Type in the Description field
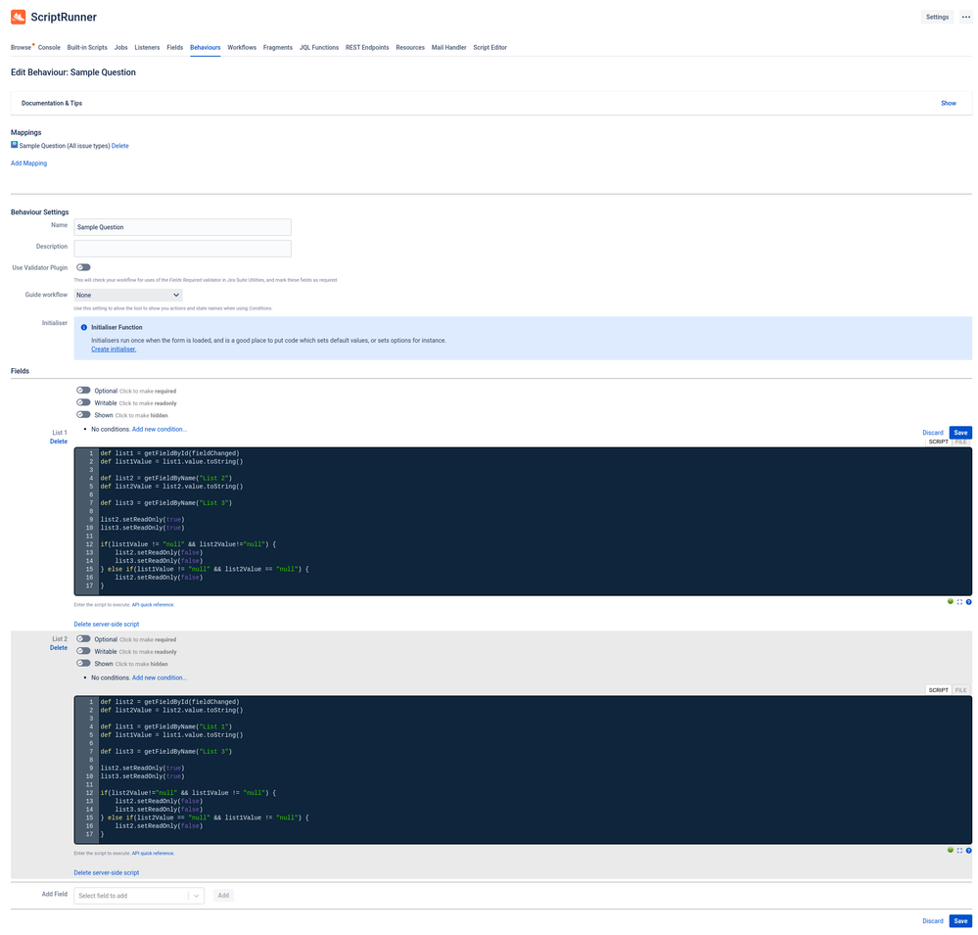This screenshot has height=935, width=978. click(x=182, y=247)
